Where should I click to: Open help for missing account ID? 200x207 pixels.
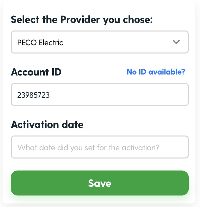click(x=156, y=72)
